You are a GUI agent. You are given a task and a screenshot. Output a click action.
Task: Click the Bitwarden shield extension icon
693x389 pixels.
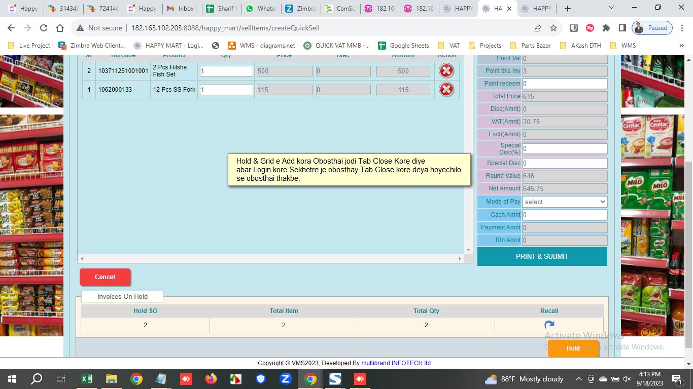(574, 28)
